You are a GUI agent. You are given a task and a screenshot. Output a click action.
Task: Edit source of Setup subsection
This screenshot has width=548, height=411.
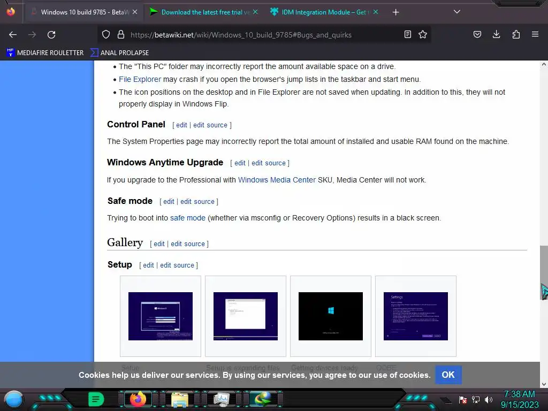177,265
